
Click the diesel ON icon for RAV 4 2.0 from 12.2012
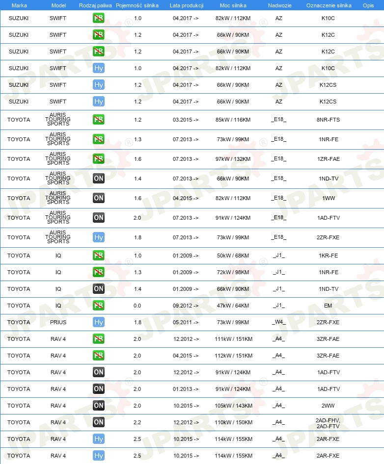coord(98,372)
